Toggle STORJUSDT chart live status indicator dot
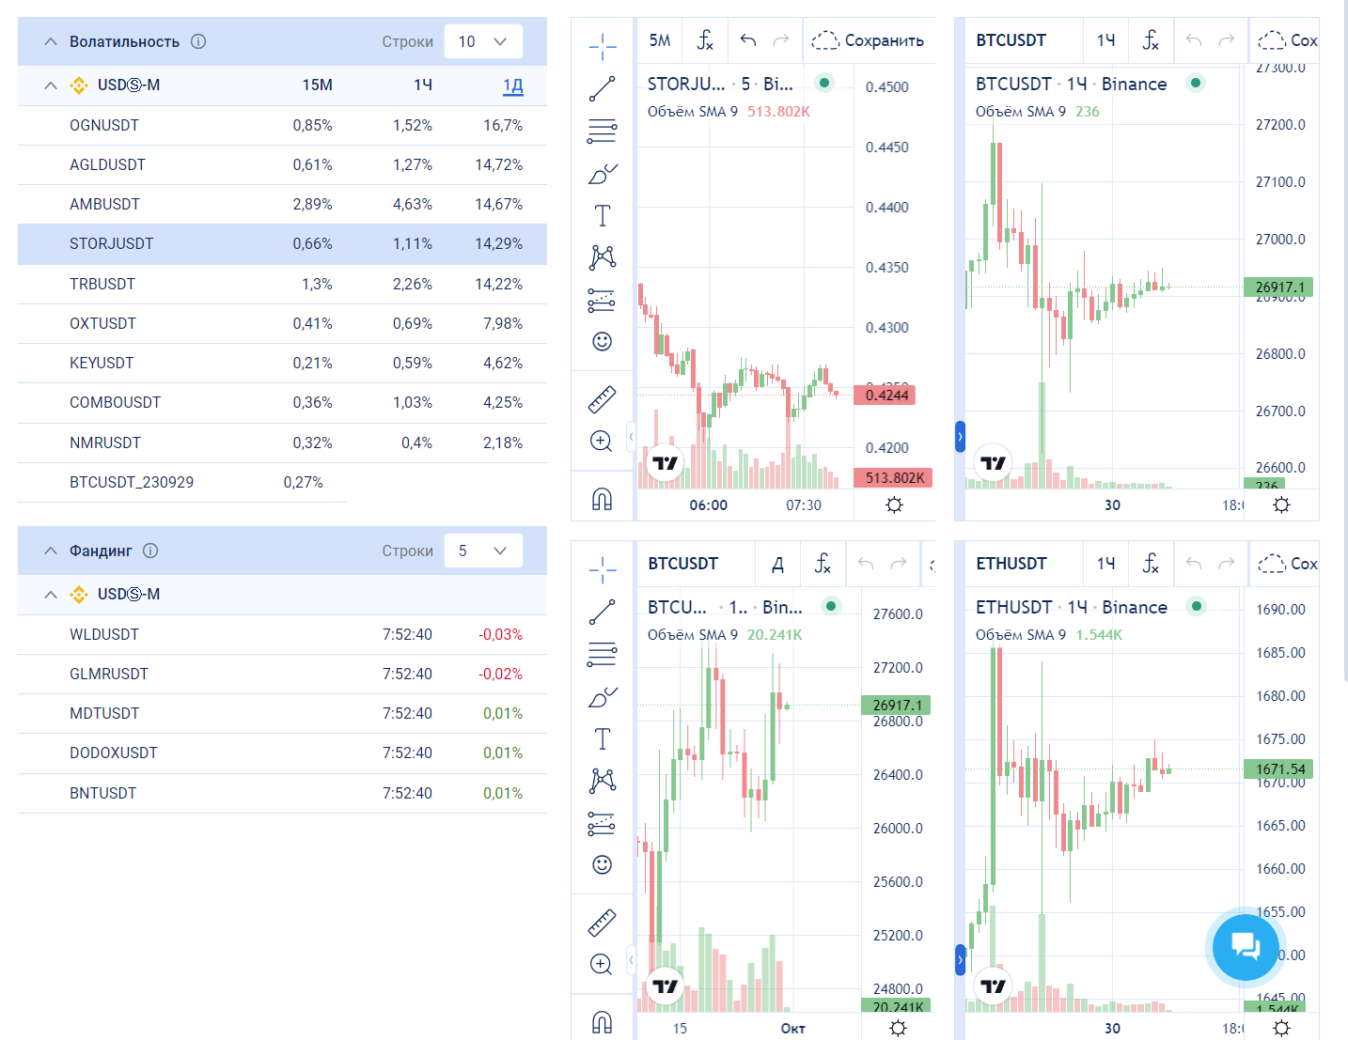 point(824,83)
